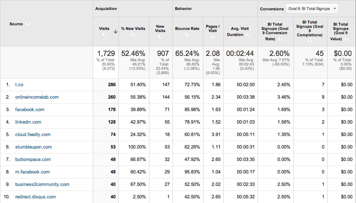Open the m.facebook.com source link
The image size is (356, 203).
tap(32, 172)
